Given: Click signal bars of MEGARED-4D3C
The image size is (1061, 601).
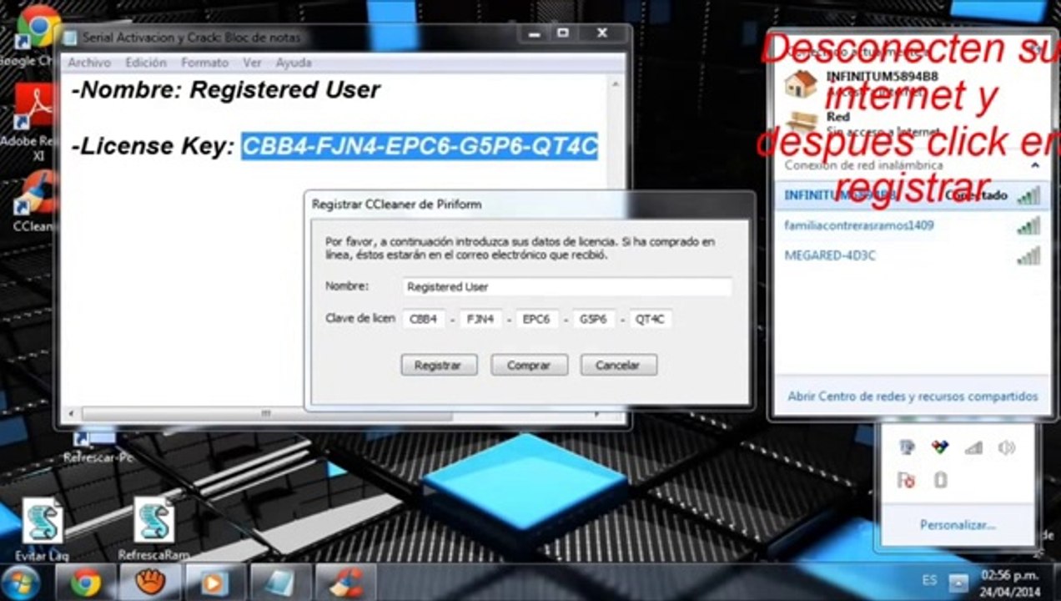Looking at the screenshot, I should 1028,255.
